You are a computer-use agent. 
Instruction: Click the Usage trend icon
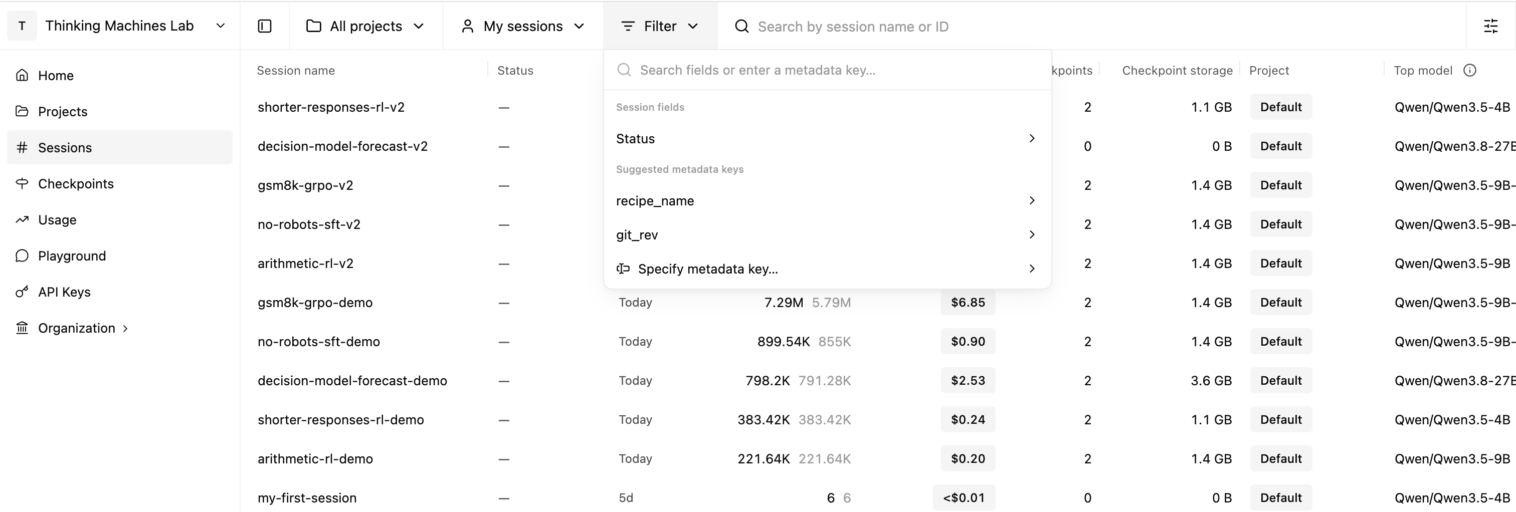point(23,219)
